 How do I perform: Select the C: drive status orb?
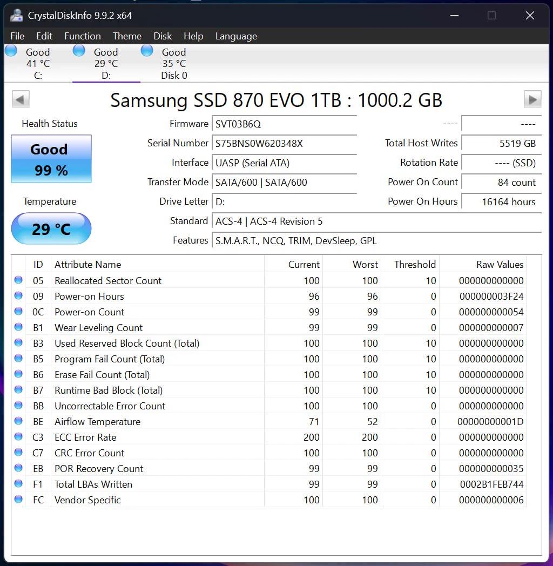tap(11, 51)
